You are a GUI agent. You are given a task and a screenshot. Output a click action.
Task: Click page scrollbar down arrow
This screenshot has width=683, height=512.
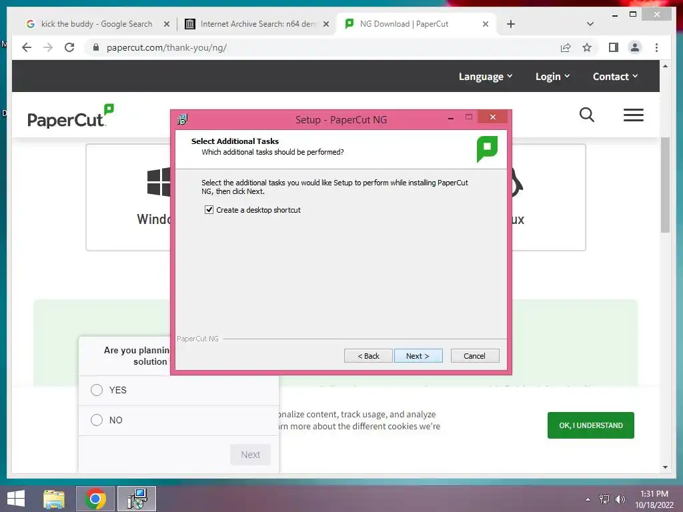coord(665,467)
